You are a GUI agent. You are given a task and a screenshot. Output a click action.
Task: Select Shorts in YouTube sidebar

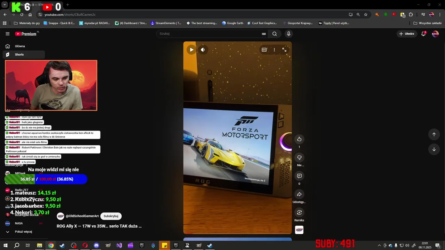click(x=24, y=55)
